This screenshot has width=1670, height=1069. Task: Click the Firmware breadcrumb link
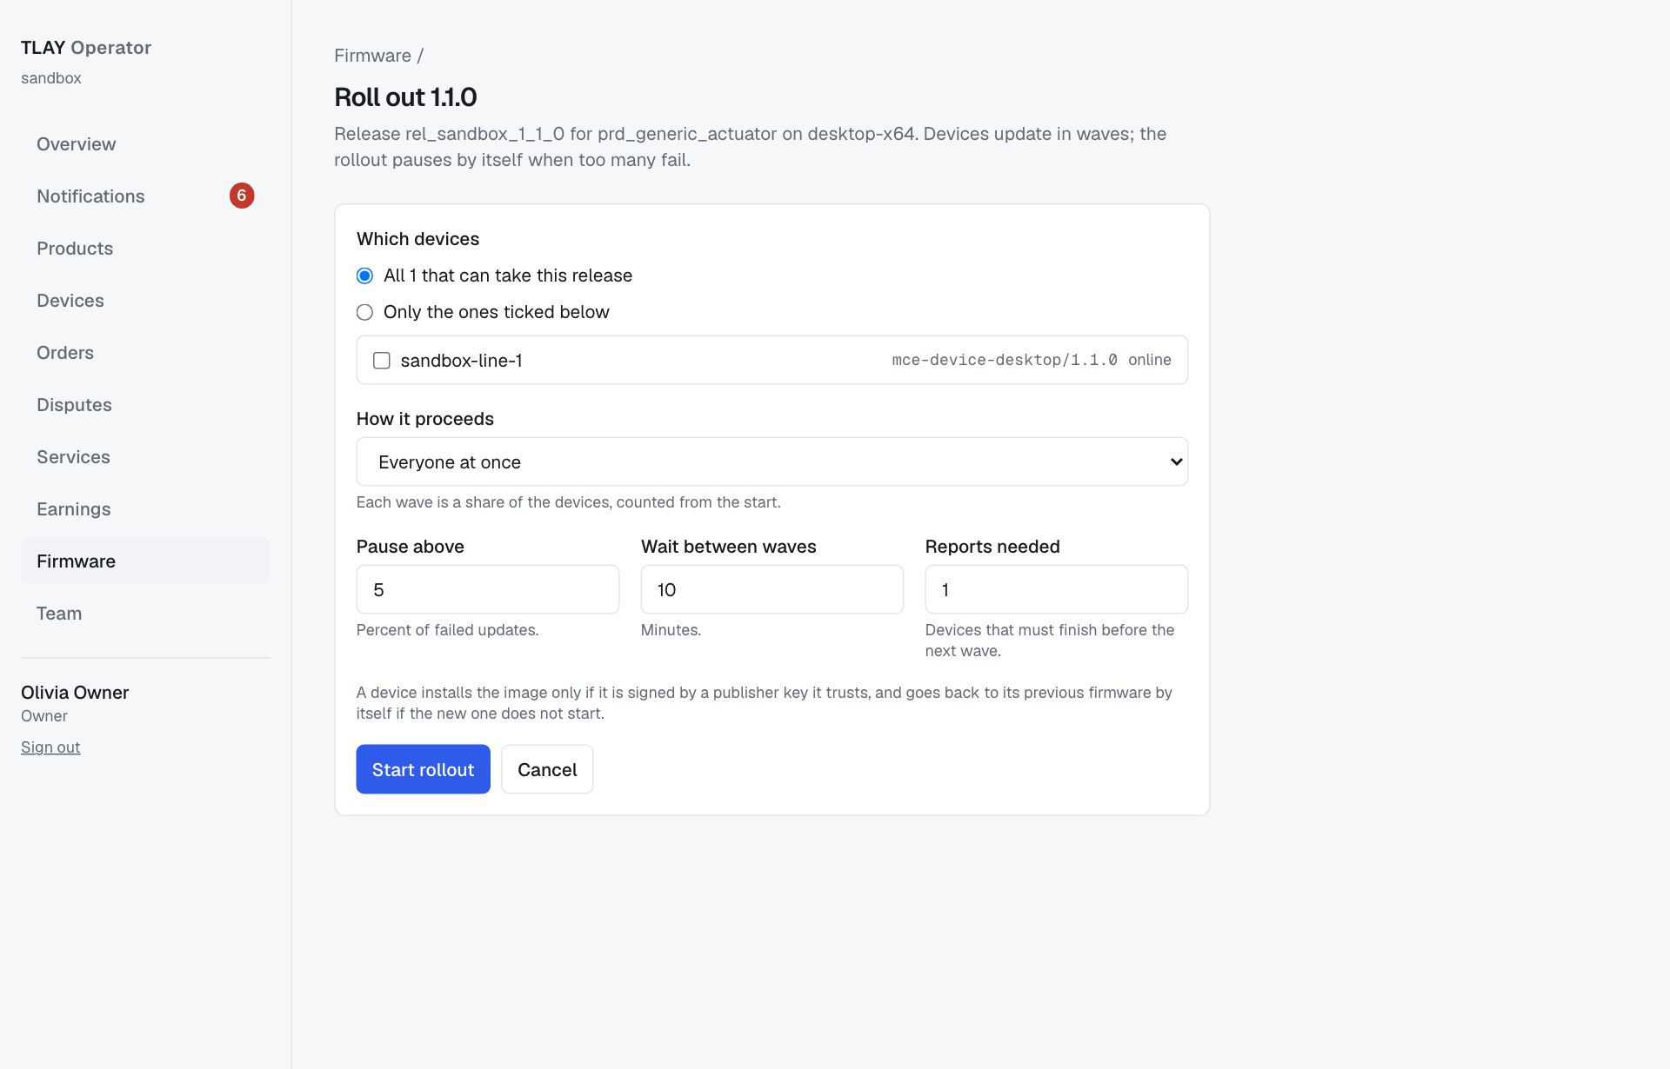pyautogui.click(x=372, y=56)
